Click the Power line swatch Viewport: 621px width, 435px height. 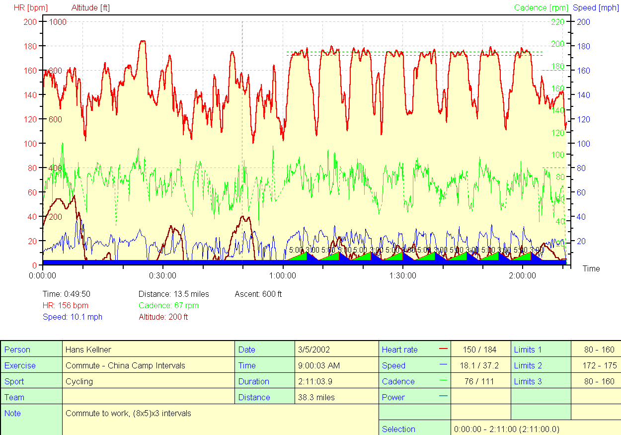click(444, 397)
